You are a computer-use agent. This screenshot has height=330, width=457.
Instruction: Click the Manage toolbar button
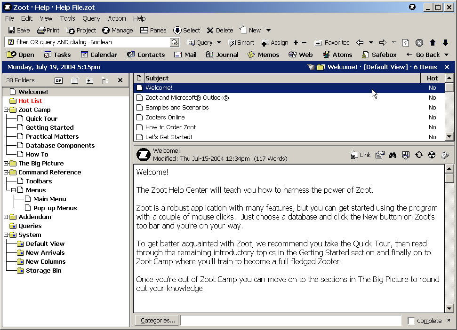point(118,30)
